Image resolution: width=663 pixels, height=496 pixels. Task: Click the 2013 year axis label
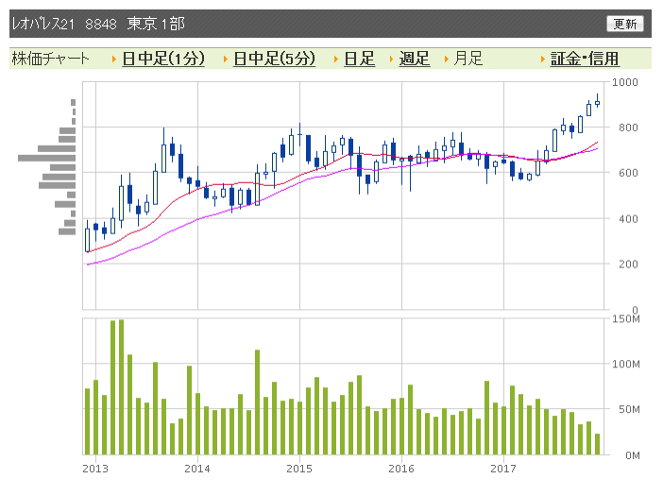click(x=95, y=469)
